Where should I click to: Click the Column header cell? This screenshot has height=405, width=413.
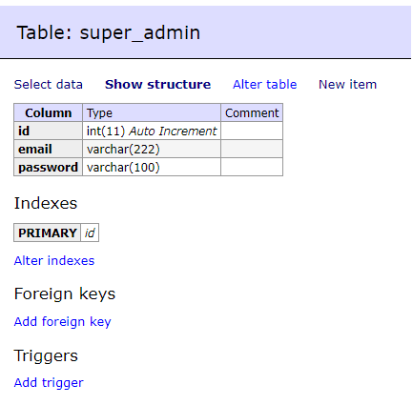point(49,112)
